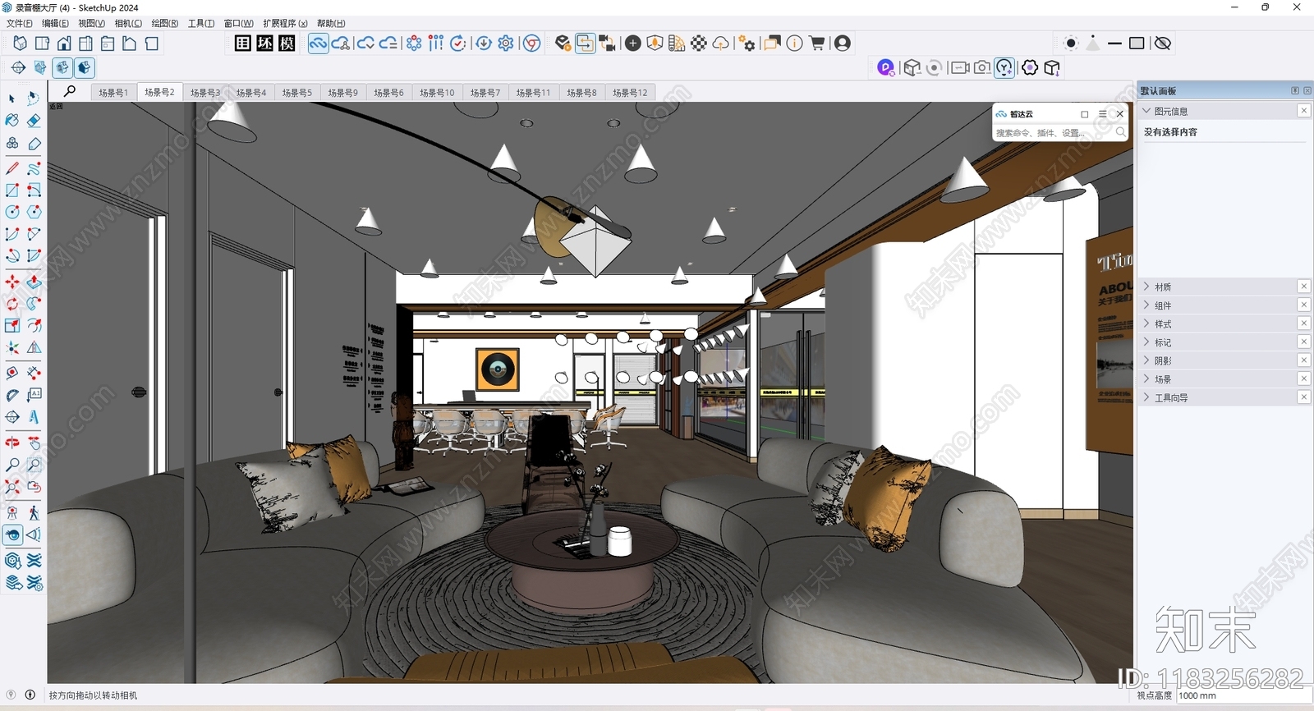Click the 模 plugin toolbar icon
1314x711 pixels.
click(287, 44)
